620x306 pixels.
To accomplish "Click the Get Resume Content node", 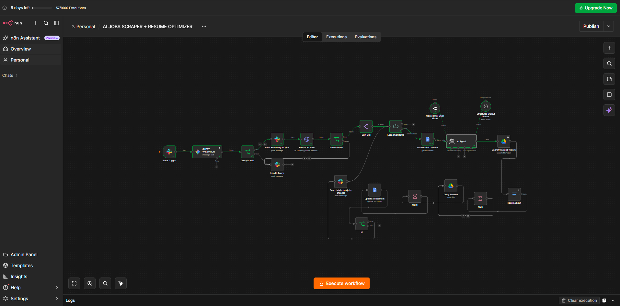I will 428,139.
